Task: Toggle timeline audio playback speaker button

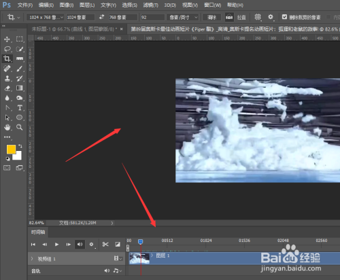Action: pyautogui.click(x=80, y=245)
